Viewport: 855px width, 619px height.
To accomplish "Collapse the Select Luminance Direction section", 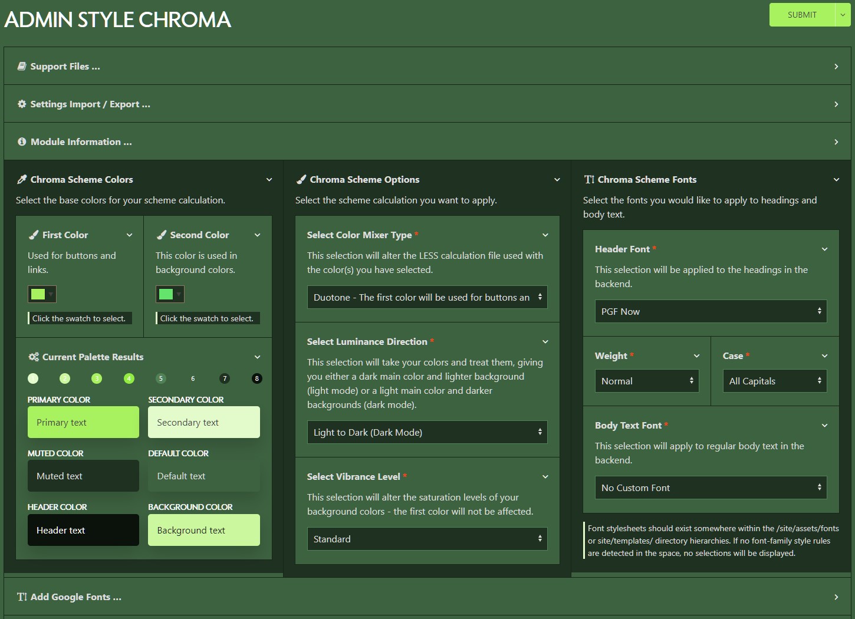I will tap(545, 342).
